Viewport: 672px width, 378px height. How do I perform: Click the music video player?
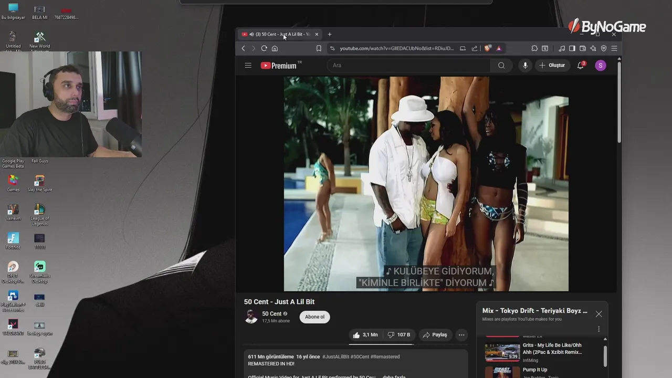[426, 184]
